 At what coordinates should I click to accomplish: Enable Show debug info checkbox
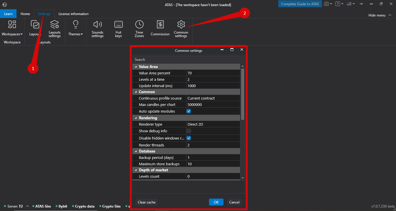[x=189, y=131]
